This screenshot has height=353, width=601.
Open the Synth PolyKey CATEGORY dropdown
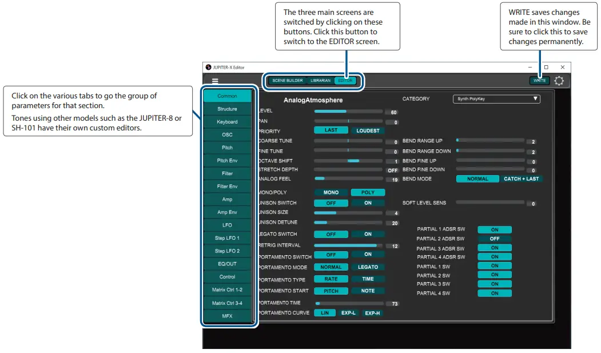click(x=496, y=98)
